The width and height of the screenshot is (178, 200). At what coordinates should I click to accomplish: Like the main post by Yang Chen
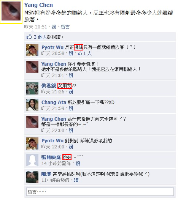(x=54, y=27)
